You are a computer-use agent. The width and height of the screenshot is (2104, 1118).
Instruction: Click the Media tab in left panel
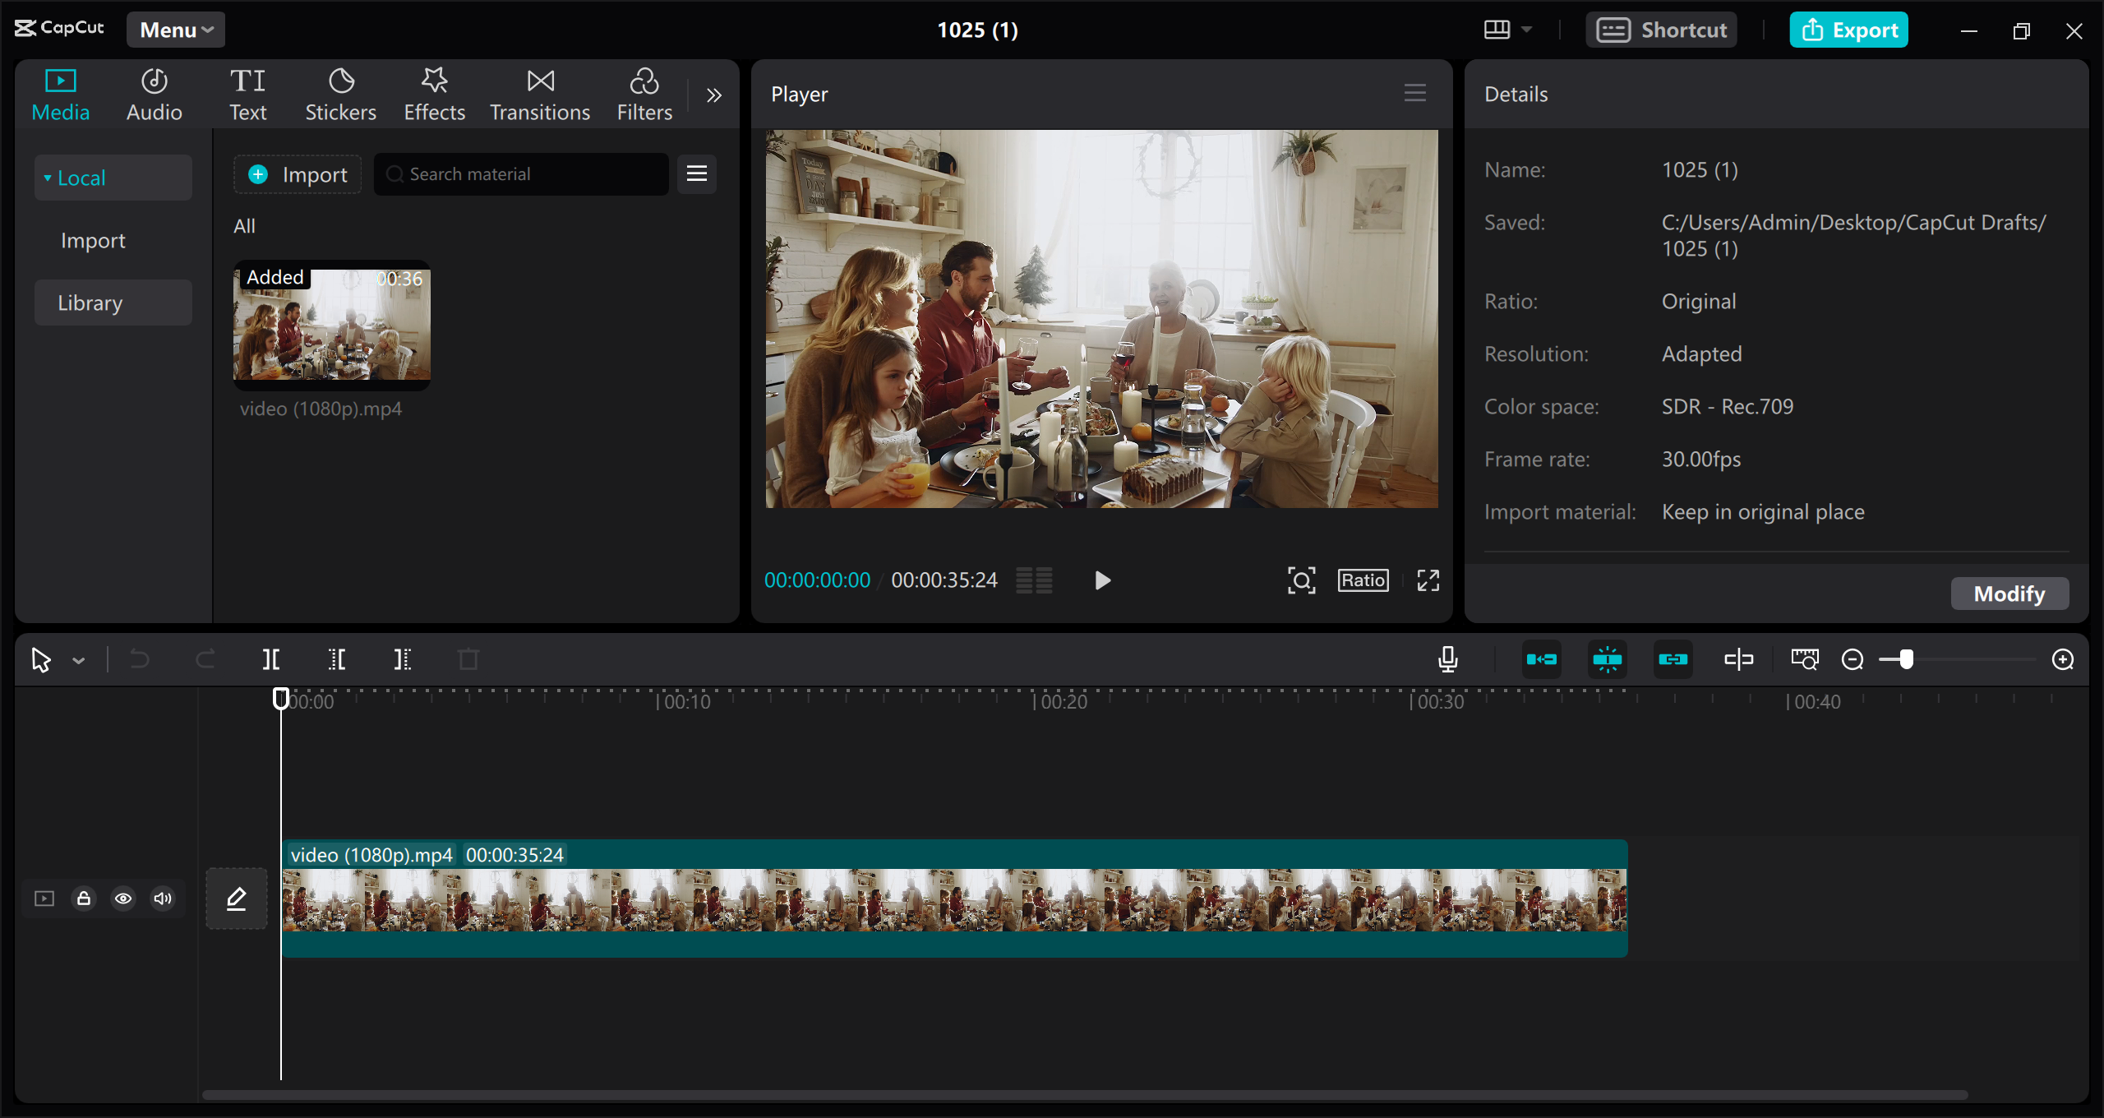coord(60,93)
